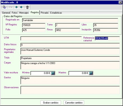Show the Estadisticas tab
Image resolution: width=123 pixels, height=106 pixels.
tap(56, 13)
